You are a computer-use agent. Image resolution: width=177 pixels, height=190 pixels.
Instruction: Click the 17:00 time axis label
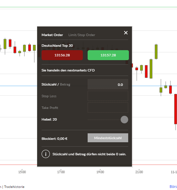click(61, 172)
